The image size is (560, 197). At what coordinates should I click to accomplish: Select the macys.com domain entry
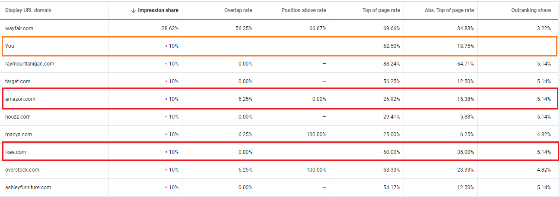[19, 134]
